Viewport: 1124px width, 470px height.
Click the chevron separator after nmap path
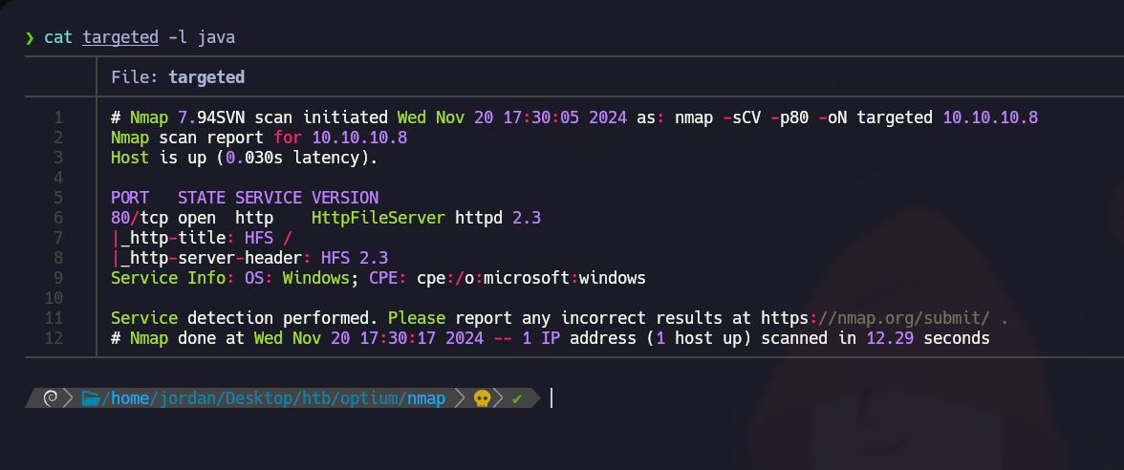(460, 398)
